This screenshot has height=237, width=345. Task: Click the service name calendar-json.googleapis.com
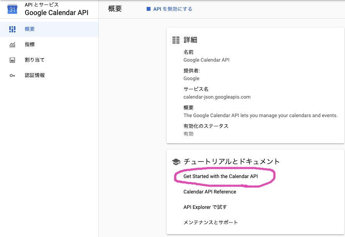(x=217, y=97)
